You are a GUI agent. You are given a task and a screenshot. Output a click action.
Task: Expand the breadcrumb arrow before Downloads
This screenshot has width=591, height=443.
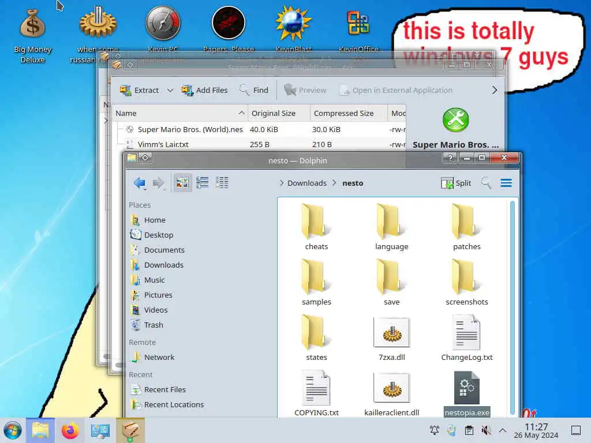(281, 183)
